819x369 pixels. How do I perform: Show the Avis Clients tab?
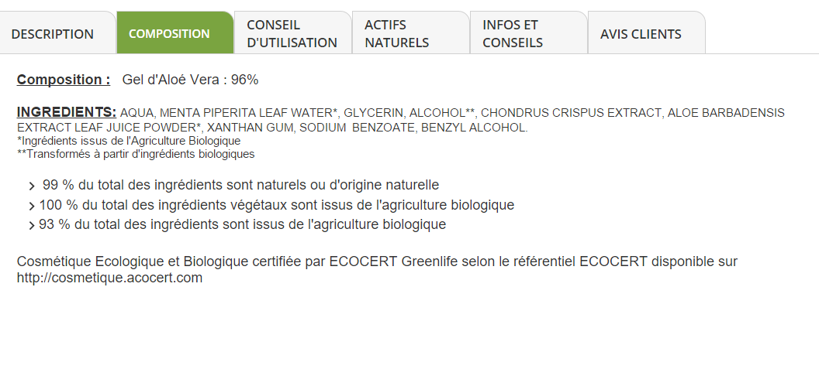647,32
